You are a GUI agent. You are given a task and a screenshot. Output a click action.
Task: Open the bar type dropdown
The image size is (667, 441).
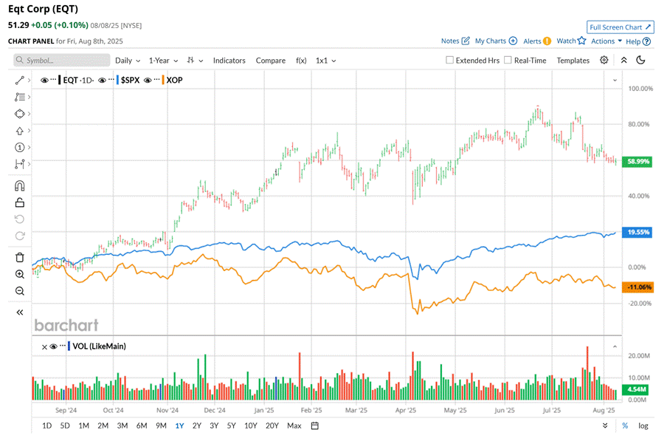click(x=195, y=61)
